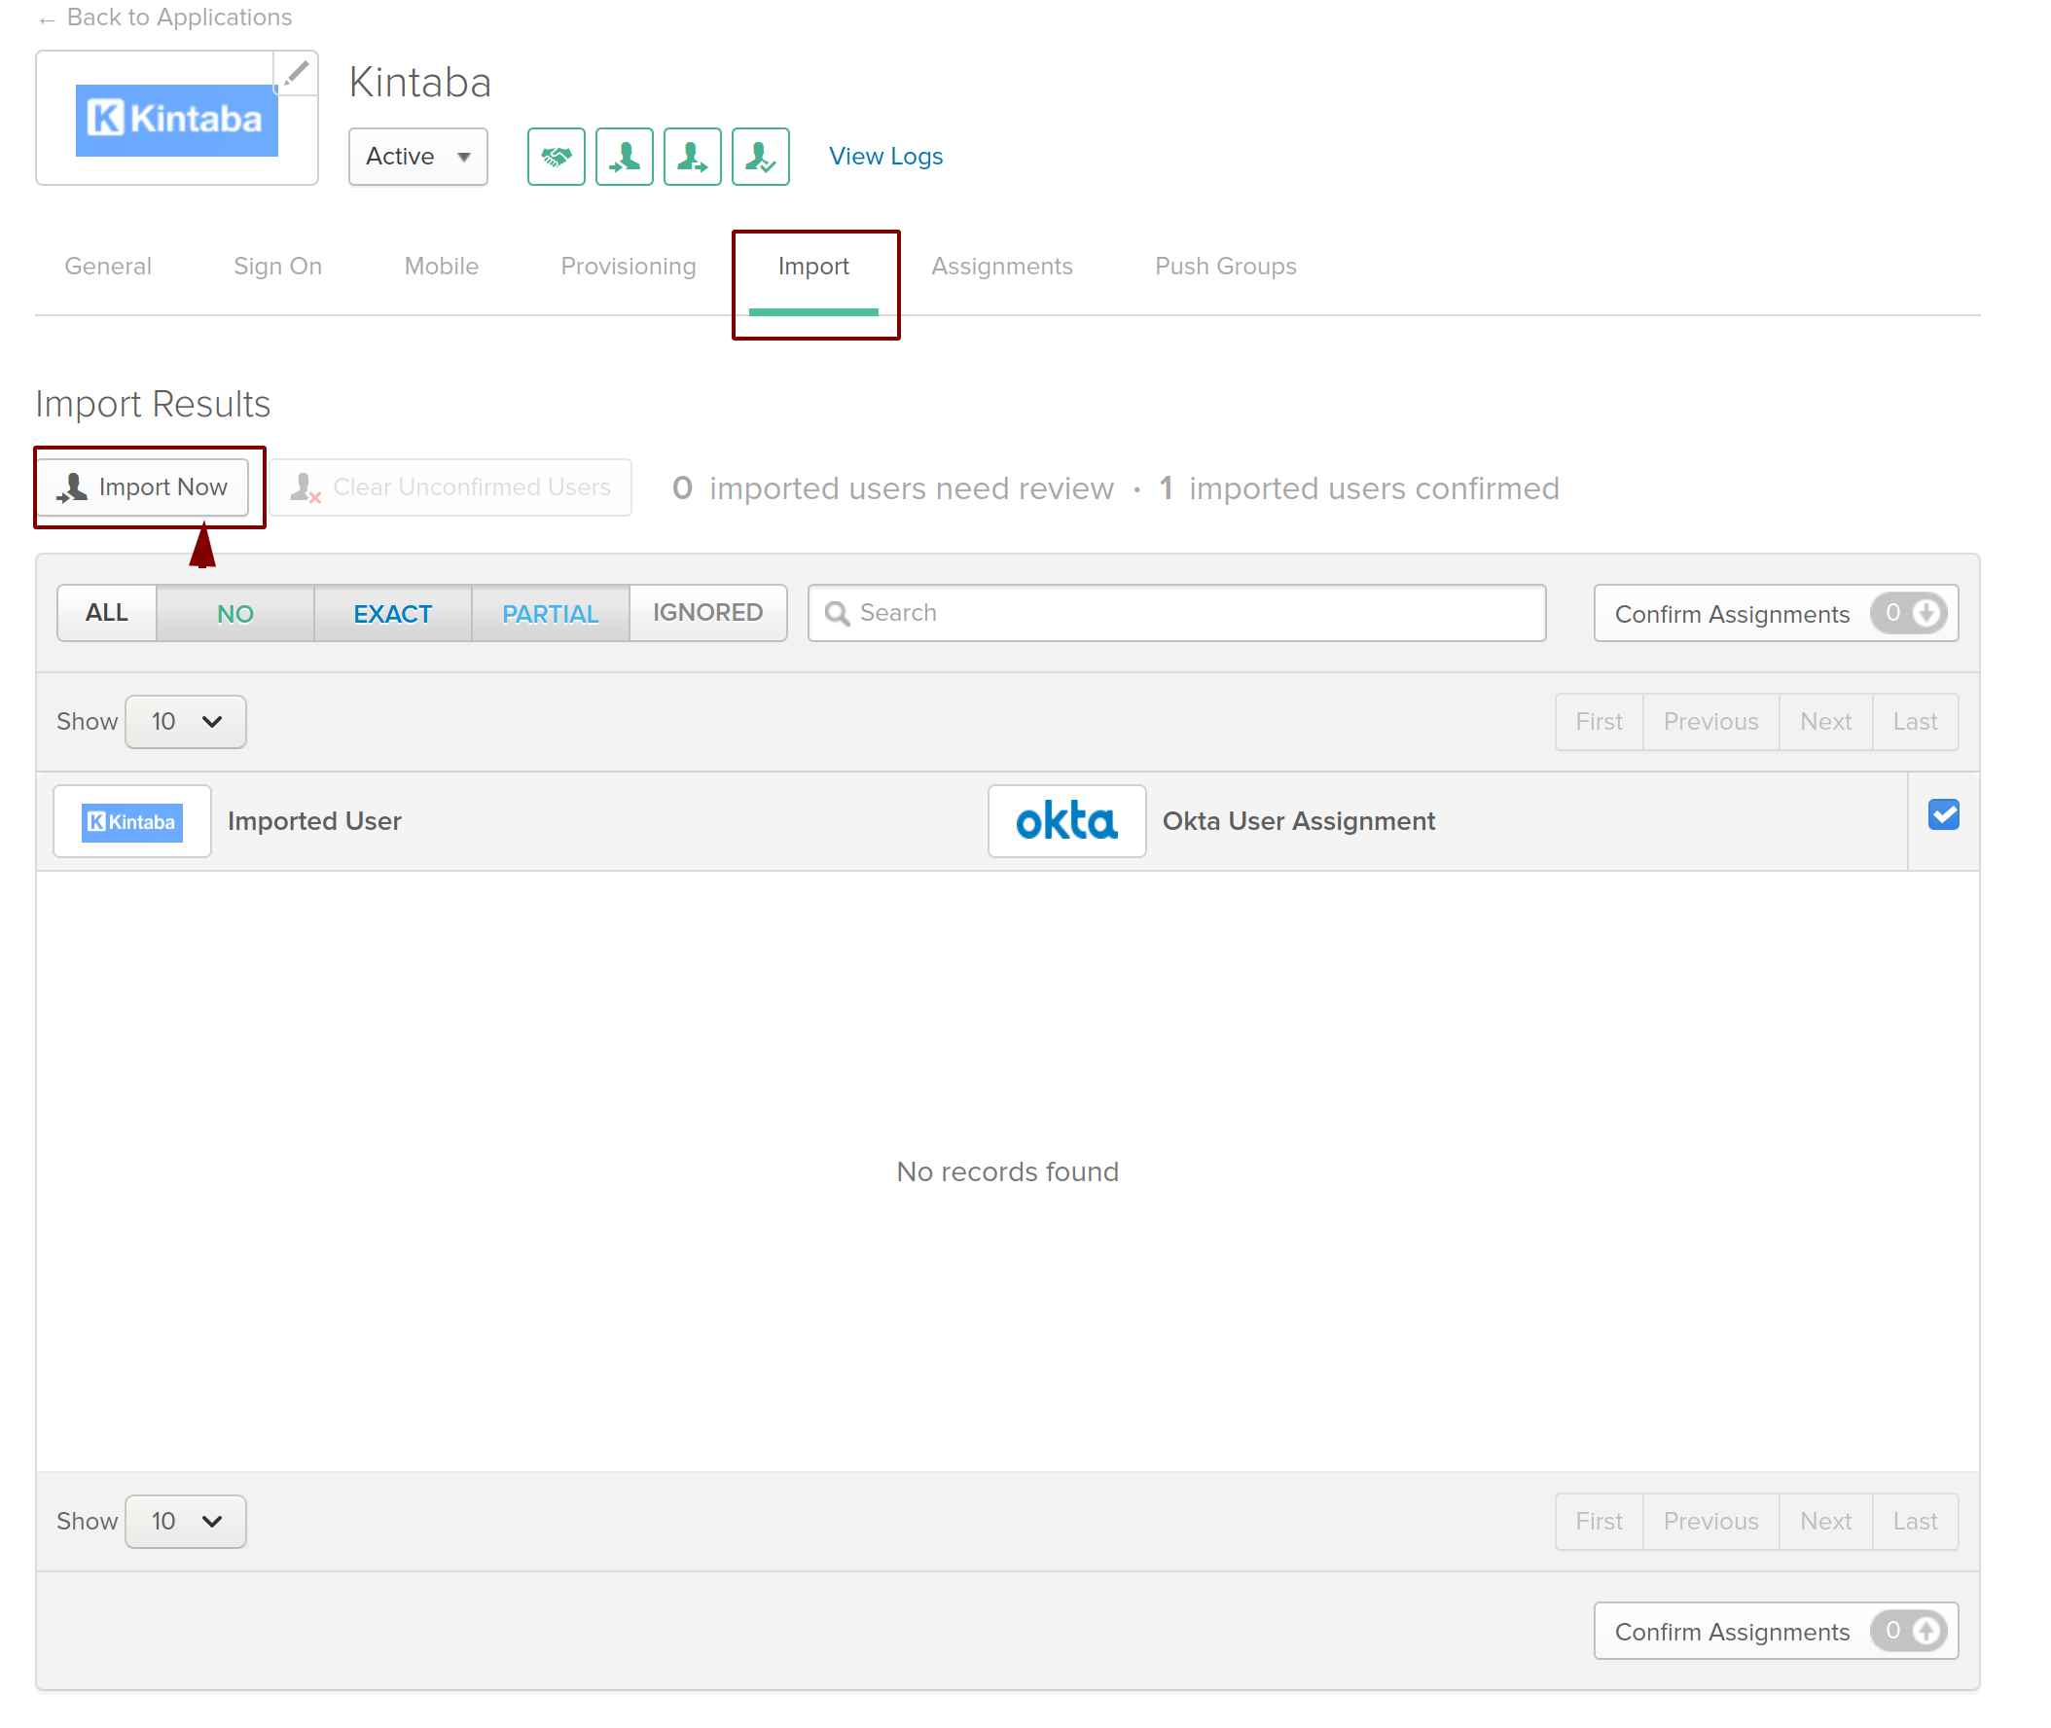The height and width of the screenshot is (1728, 2051).
Task: Click the Kintaba application title
Action: click(x=419, y=83)
